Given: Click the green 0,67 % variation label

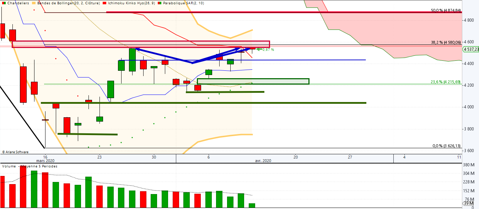Looking at the screenshot, I should 268,50.
